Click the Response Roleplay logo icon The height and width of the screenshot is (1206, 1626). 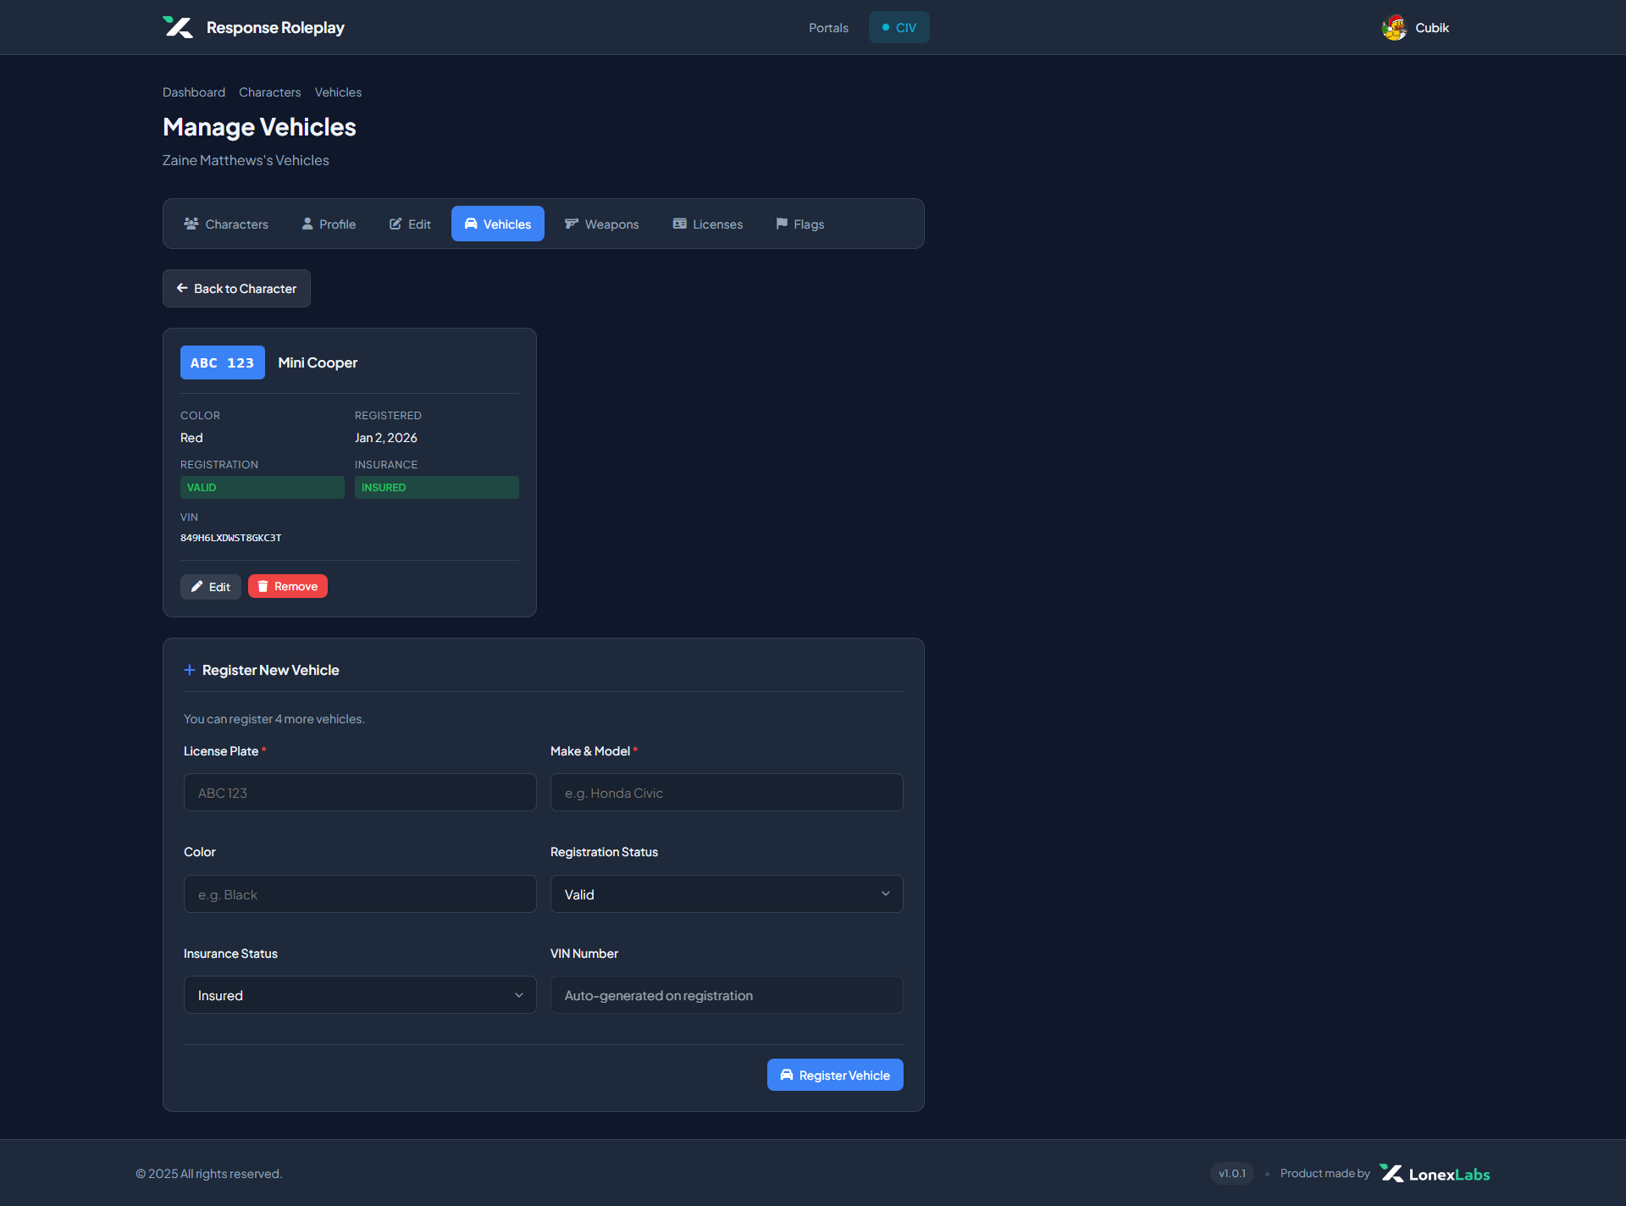tap(178, 27)
